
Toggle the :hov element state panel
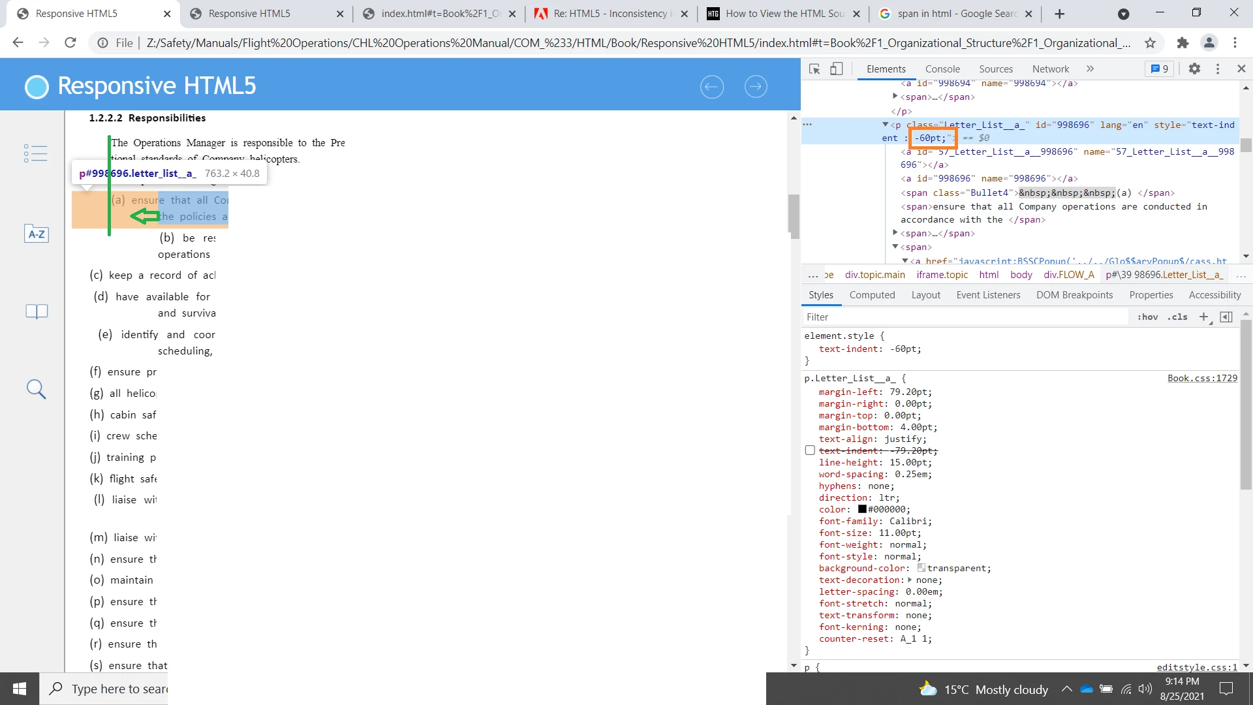click(1147, 317)
